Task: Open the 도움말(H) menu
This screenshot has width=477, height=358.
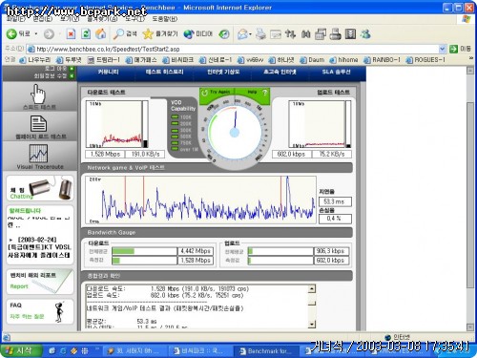Action: pyautogui.click(x=165, y=19)
